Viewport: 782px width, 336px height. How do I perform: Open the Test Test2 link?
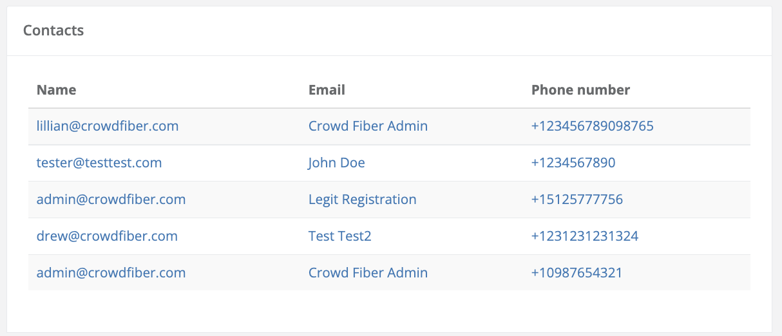[x=339, y=236]
